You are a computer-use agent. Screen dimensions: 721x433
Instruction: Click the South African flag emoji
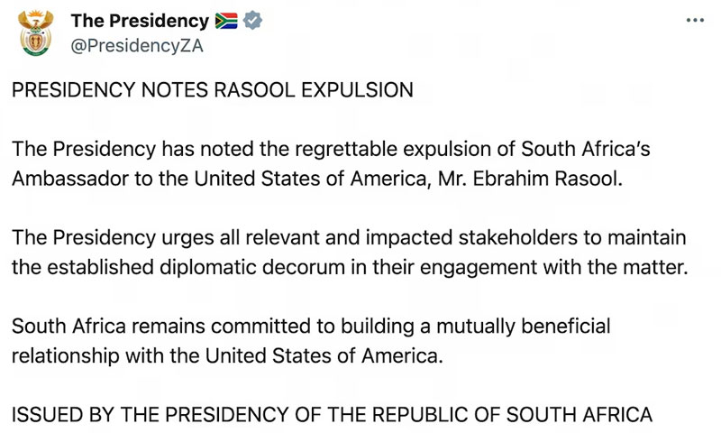pos(226,21)
